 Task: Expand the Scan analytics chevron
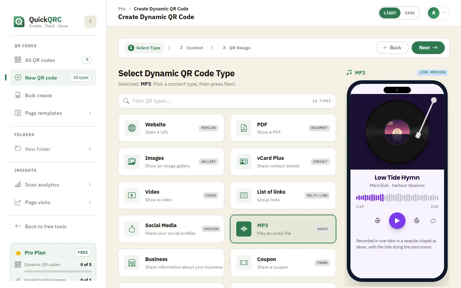90,185
